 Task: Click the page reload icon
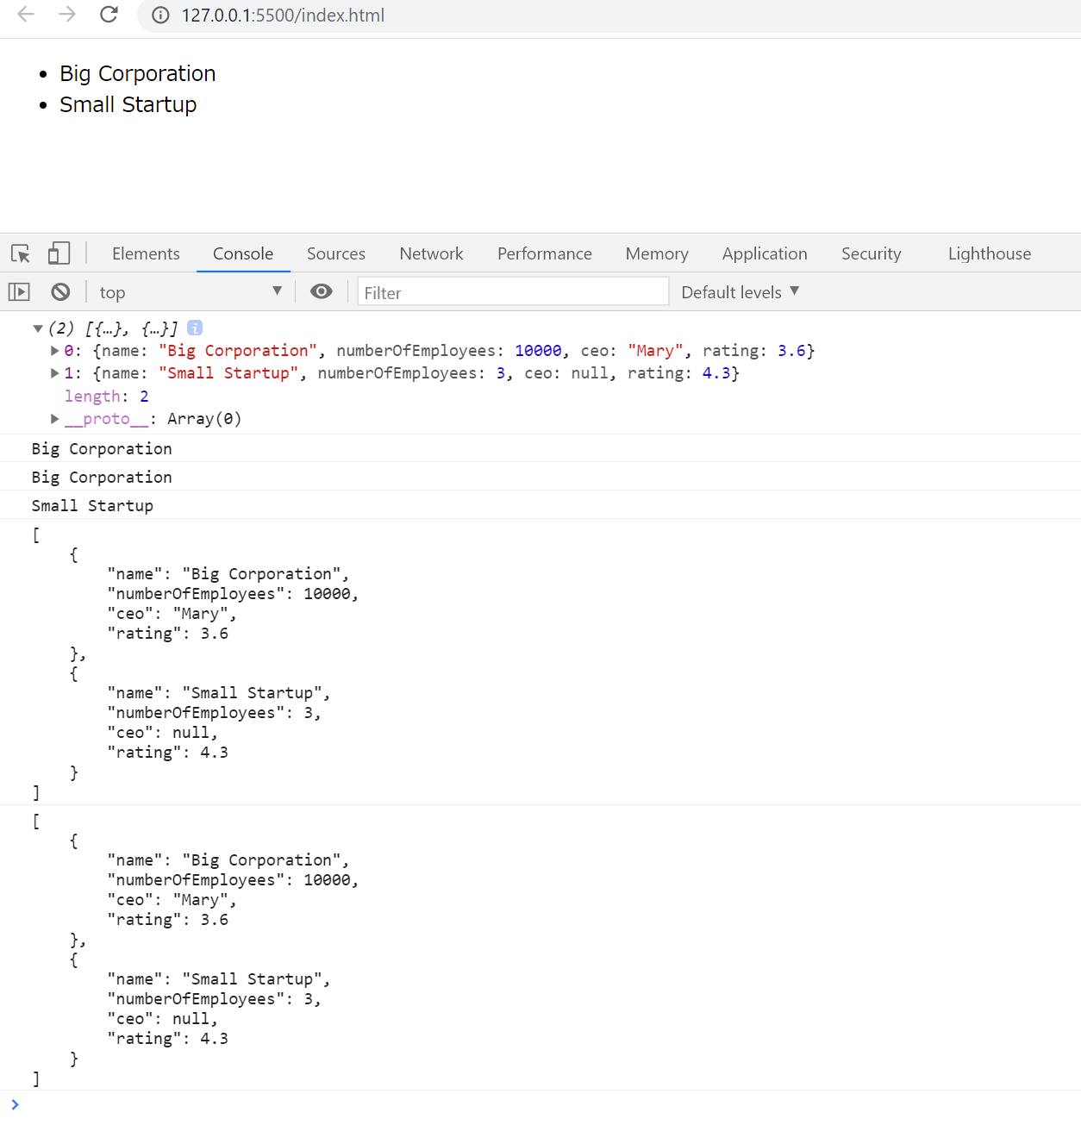point(109,15)
